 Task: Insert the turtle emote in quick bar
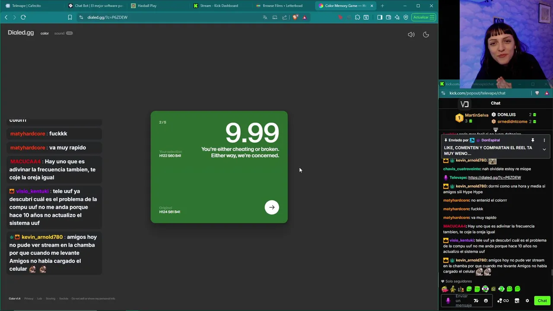pyautogui.click(x=453, y=289)
